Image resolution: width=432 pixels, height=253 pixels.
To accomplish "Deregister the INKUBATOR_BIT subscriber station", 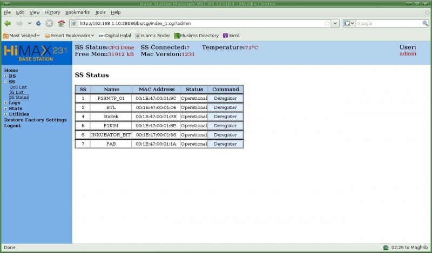I will click(x=225, y=135).
